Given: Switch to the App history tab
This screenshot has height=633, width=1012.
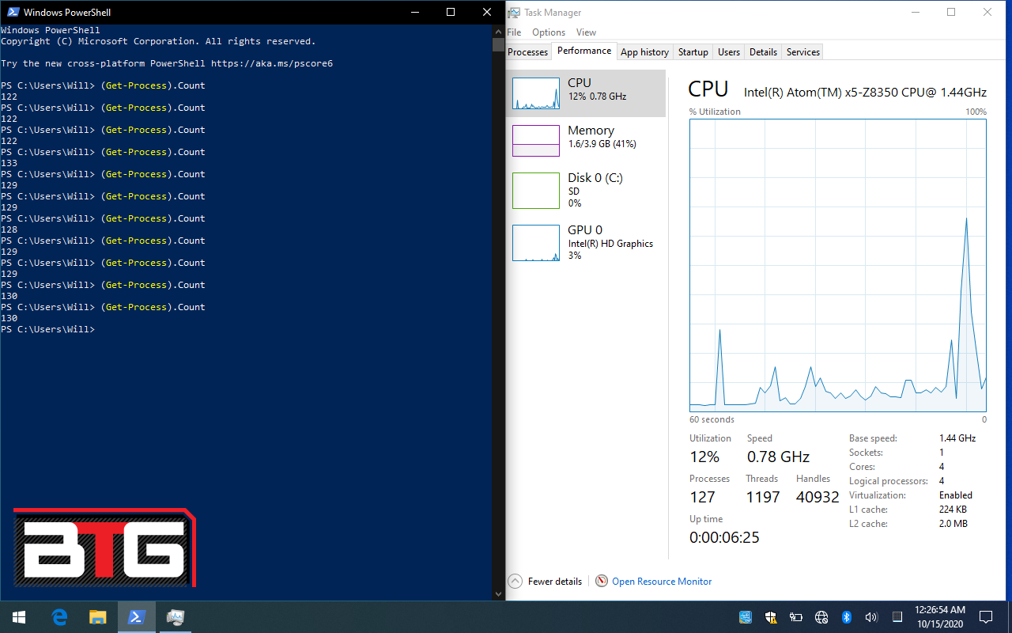Looking at the screenshot, I should pyautogui.click(x=644, y=52).
